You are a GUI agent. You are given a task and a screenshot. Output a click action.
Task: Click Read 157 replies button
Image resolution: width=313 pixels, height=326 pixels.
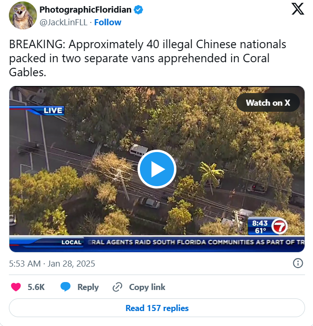[x=157, y=308]
